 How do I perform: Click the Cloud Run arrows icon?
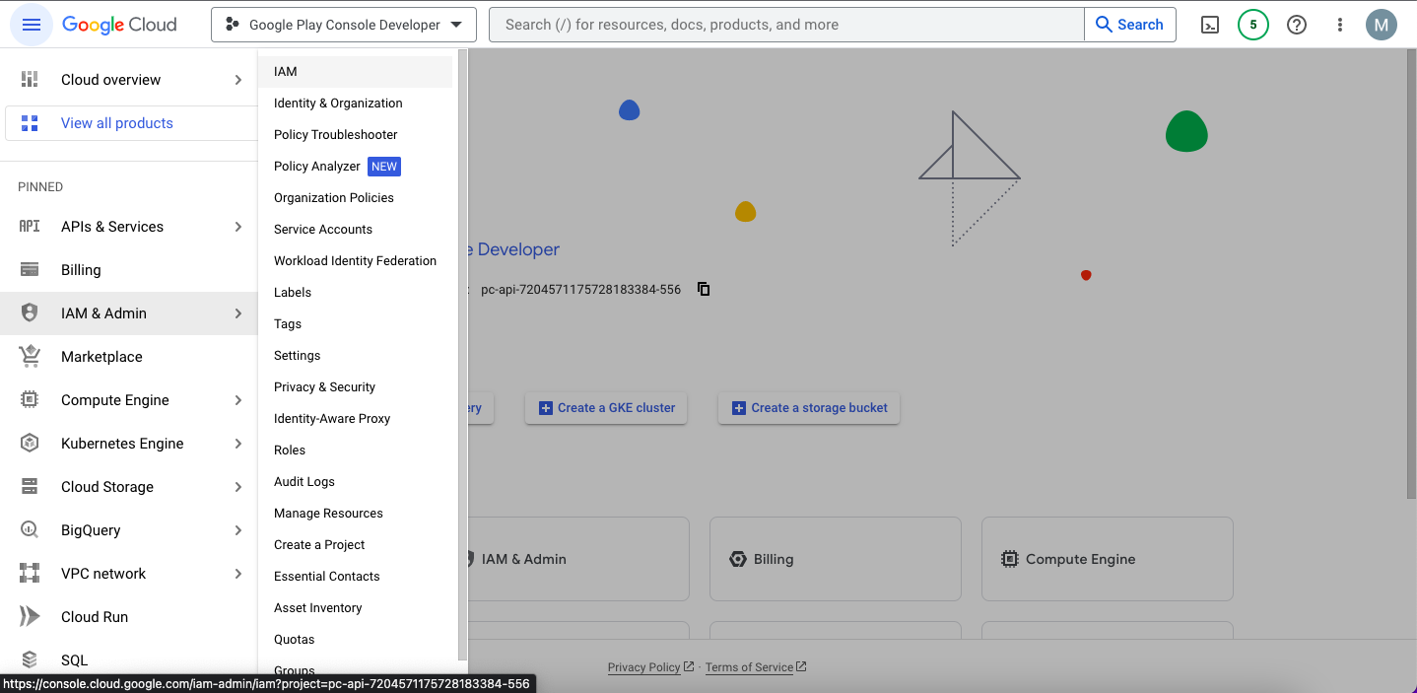click(30, 617)
